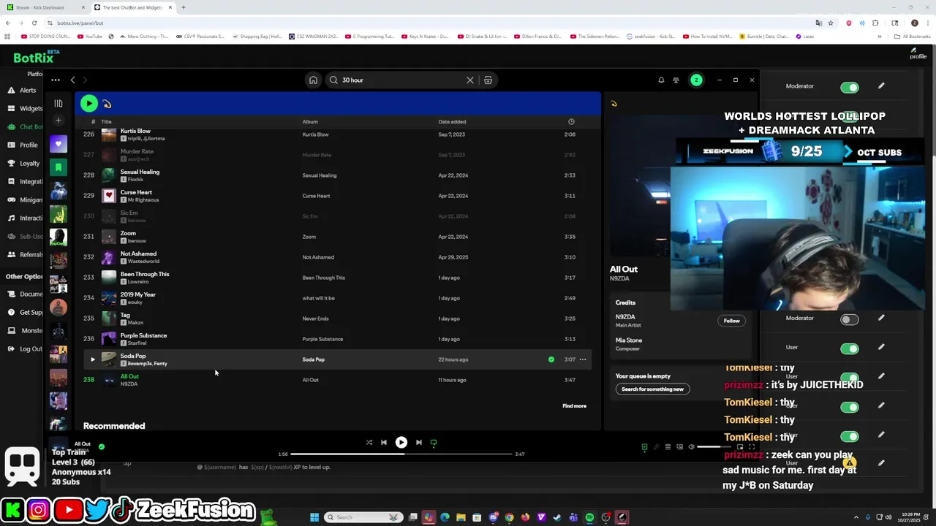Click green check beside All Out now playing

[x=102, y=446]
